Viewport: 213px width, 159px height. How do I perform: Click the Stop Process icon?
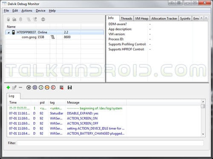[43, 20]
